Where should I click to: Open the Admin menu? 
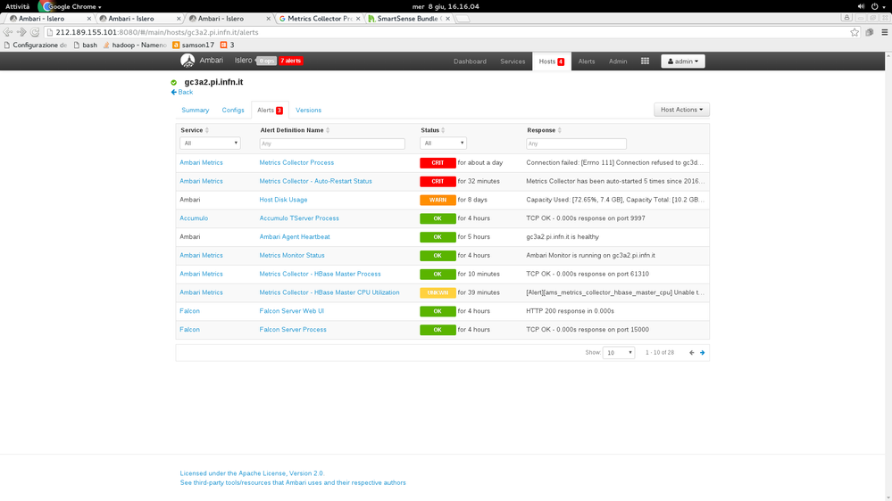coord(618,62)
